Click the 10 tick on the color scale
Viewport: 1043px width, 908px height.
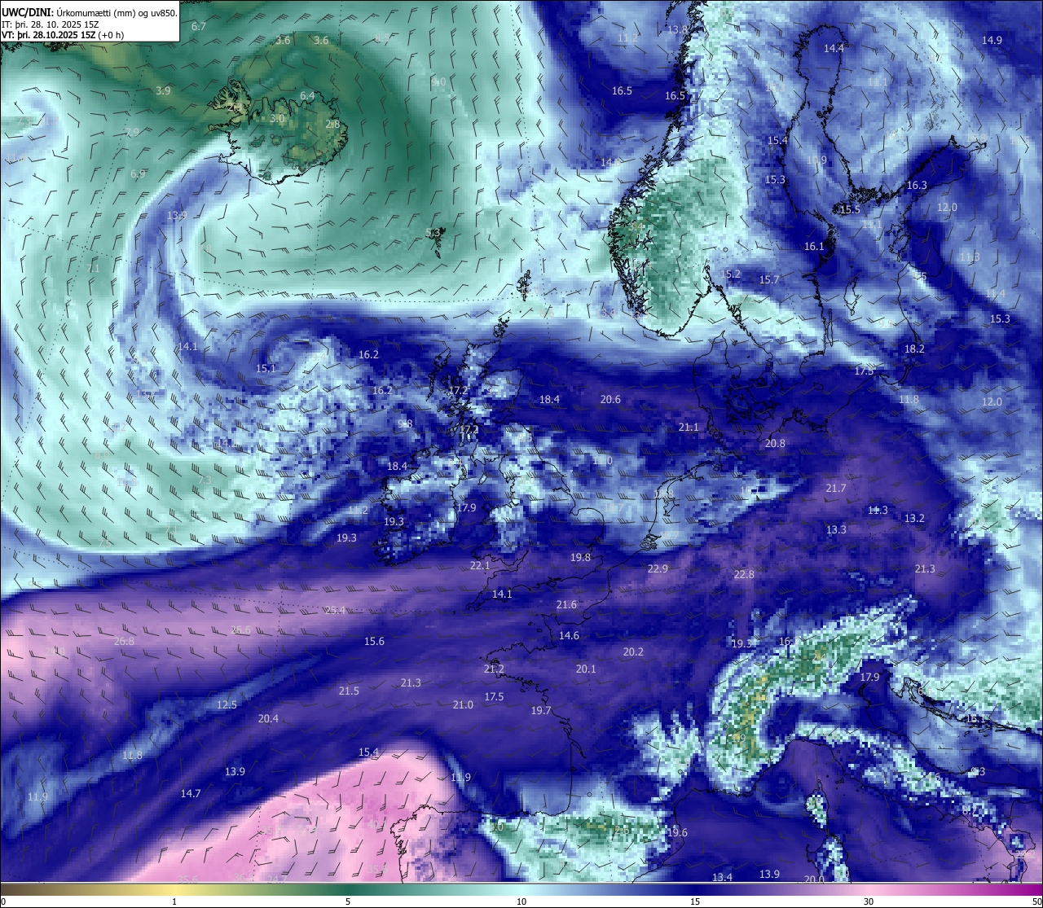[521, 901]
